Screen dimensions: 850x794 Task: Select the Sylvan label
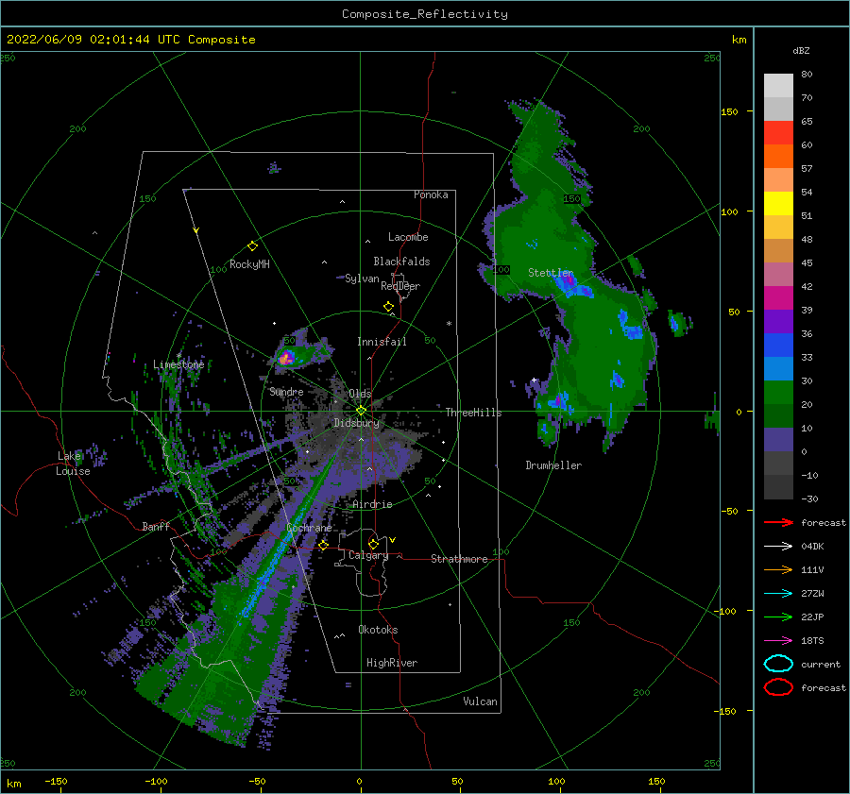[362, 279]
